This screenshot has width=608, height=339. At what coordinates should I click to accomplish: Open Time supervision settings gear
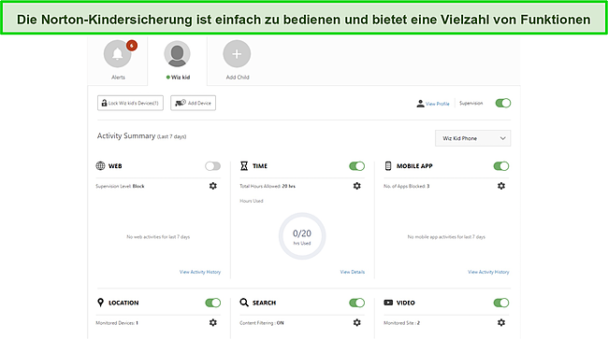click(x=356, y=186)
